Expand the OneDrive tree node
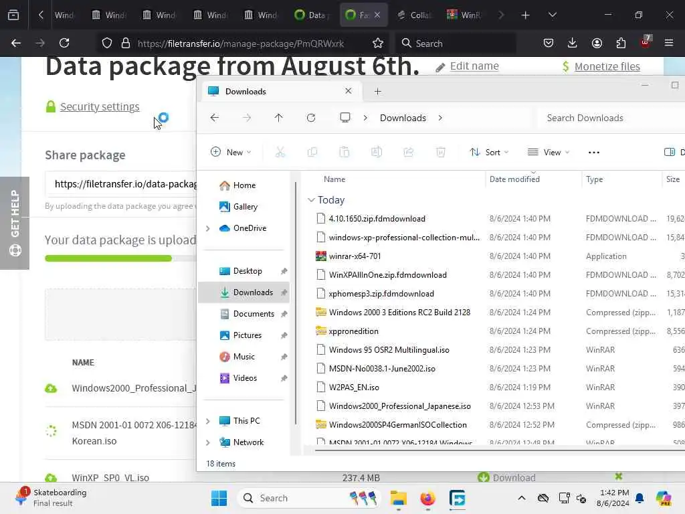The height and width of the screenshot is (514, 685). pos(208,228)
